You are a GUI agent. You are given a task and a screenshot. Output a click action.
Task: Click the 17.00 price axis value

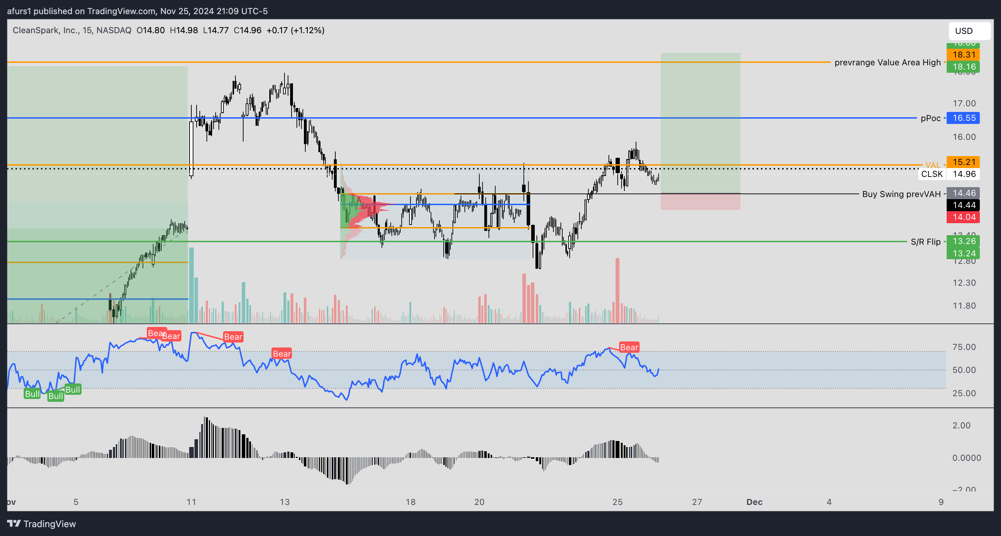(x=964, y=103)
